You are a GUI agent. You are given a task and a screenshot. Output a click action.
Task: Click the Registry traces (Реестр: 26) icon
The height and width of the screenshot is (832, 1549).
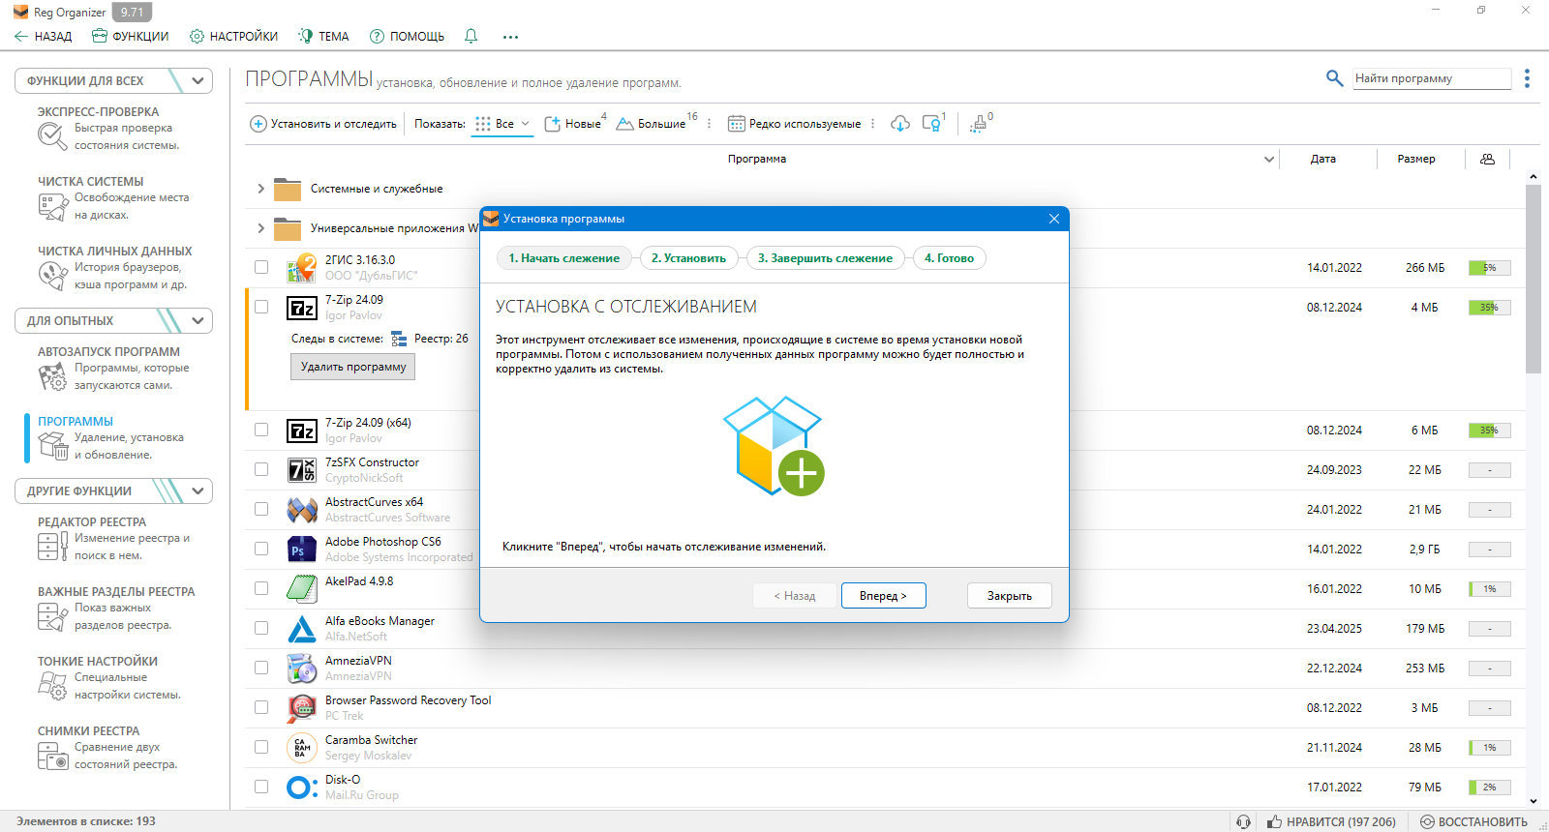point(399,339)
